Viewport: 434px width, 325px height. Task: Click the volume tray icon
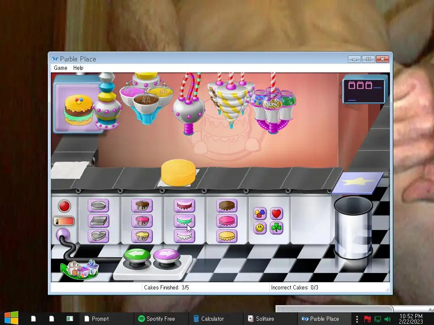[388, 319]
